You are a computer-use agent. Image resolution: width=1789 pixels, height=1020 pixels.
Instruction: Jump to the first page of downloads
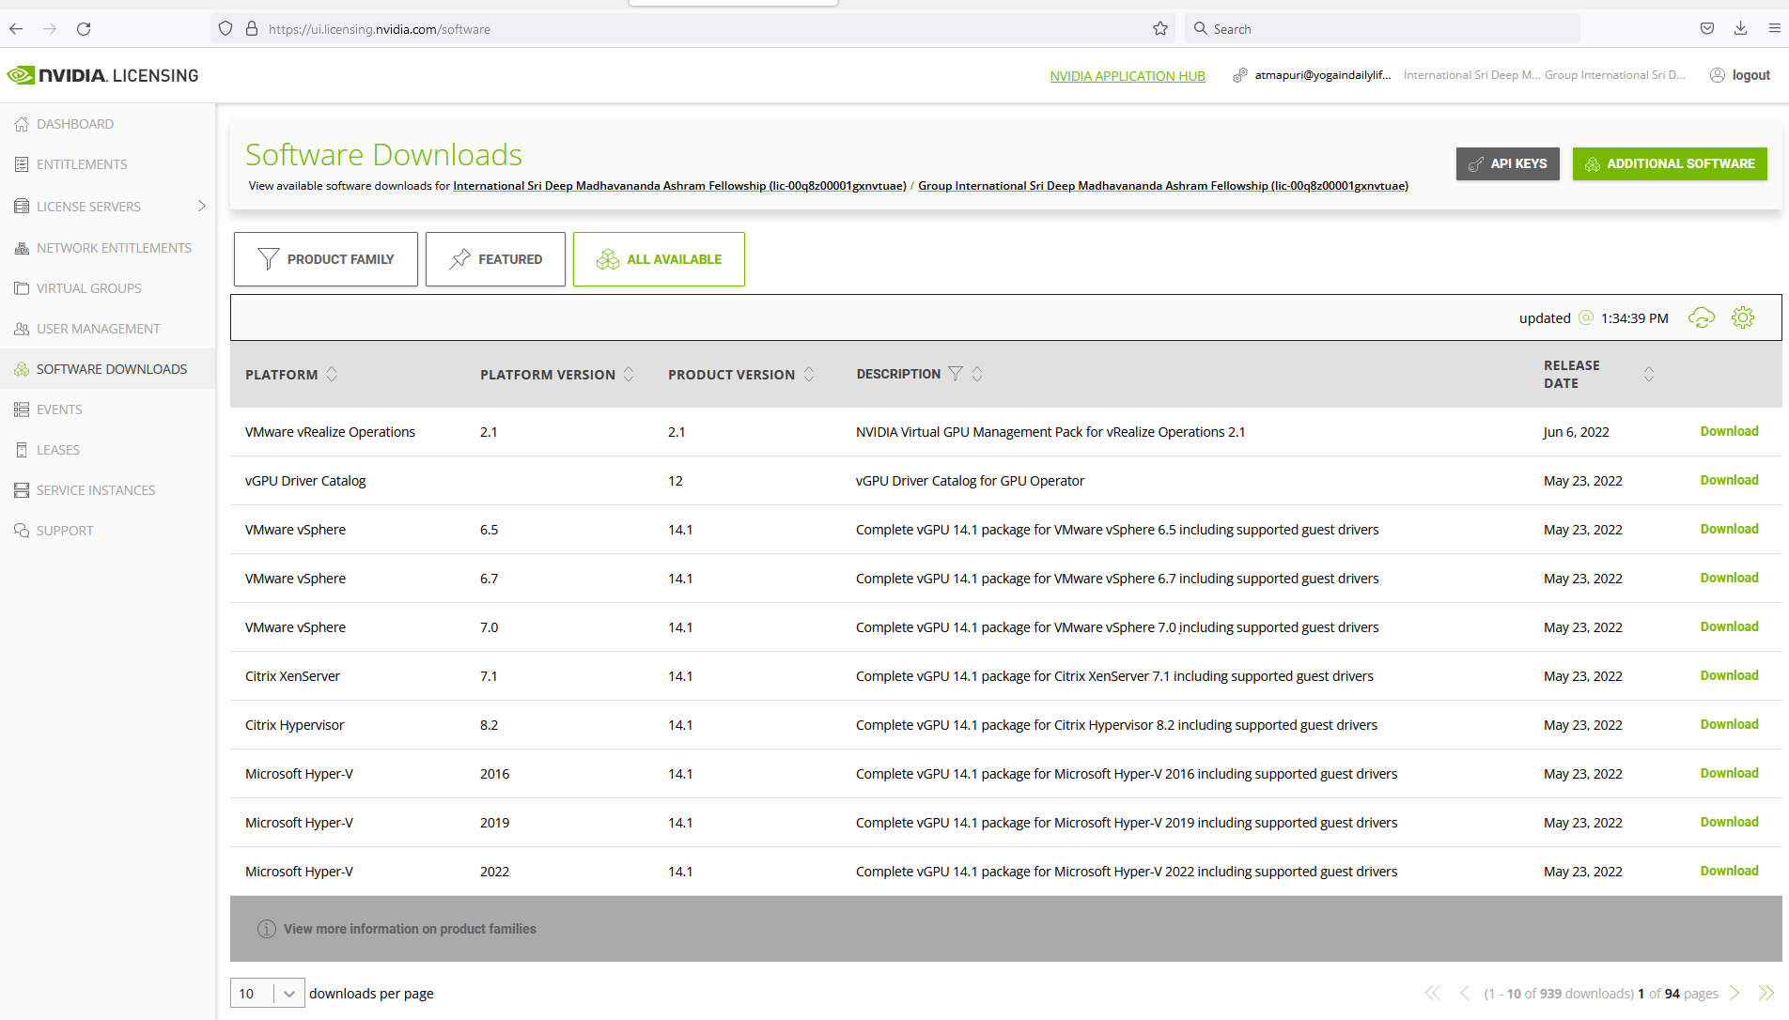pyautogui.click(x=1433, y=993)
